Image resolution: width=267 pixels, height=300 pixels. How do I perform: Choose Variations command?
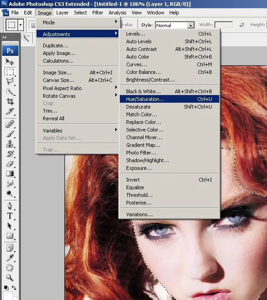[169, 214]
